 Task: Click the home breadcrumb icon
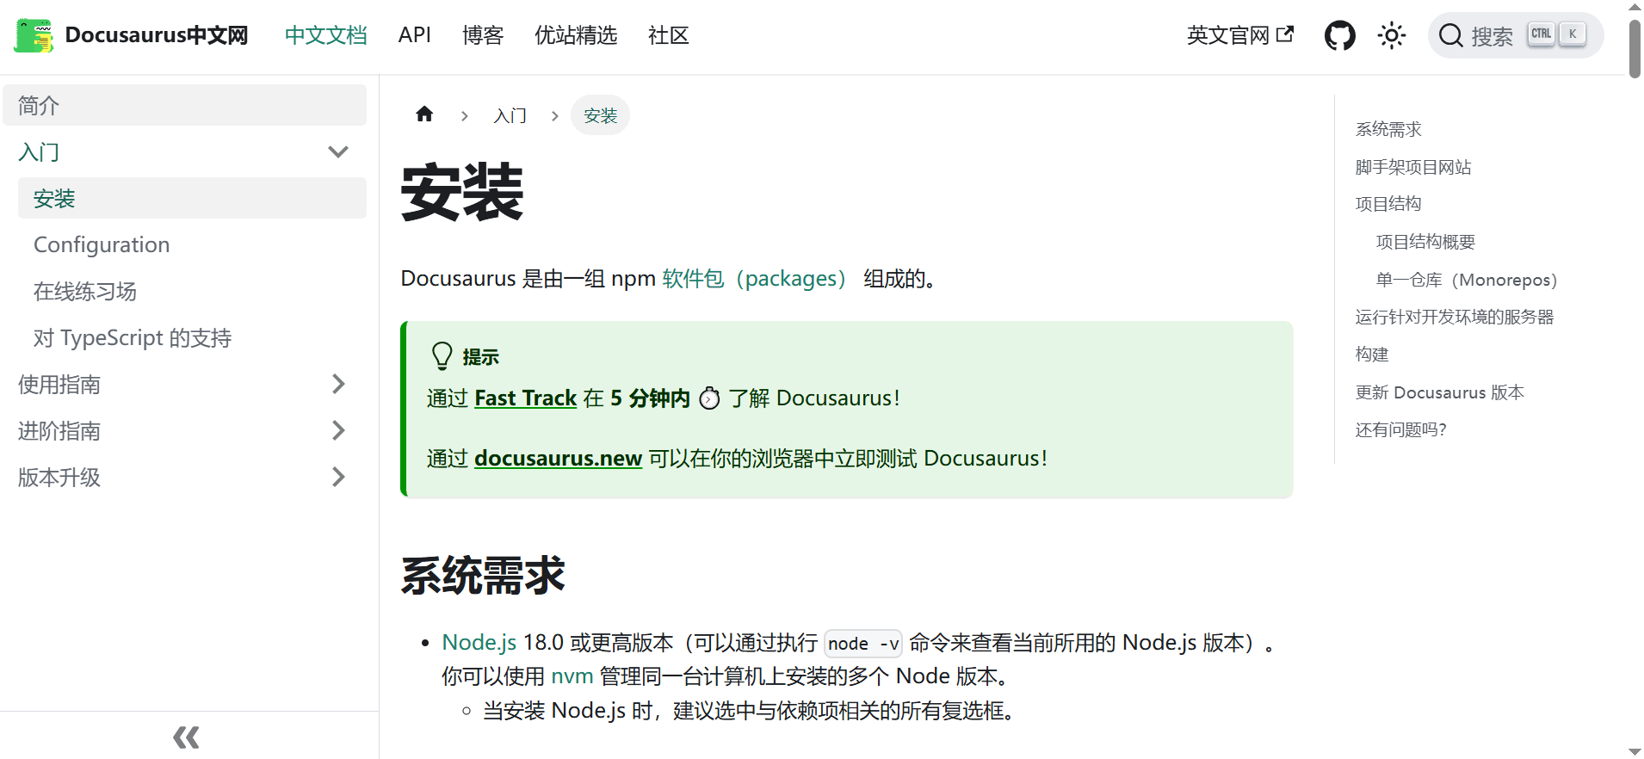pos(424,114)
